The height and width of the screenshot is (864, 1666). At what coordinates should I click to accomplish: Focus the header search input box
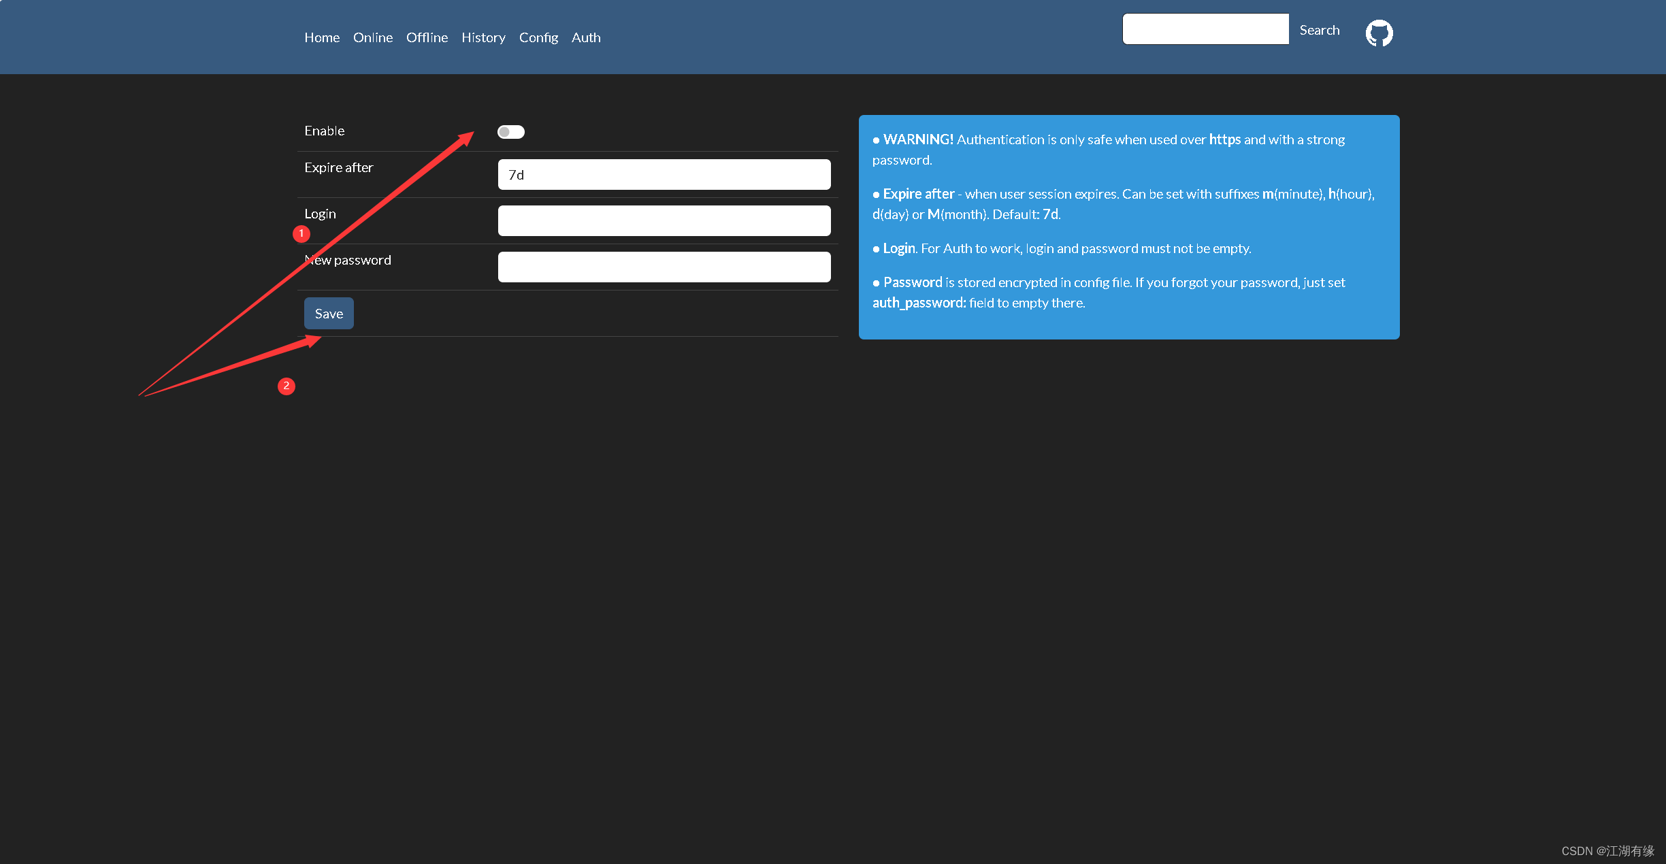[1205, 29]
